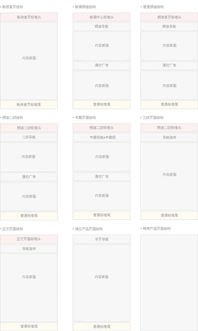198x331 pixels.
Task: Click the 二级导航 block
Action: tap(29, 137)
